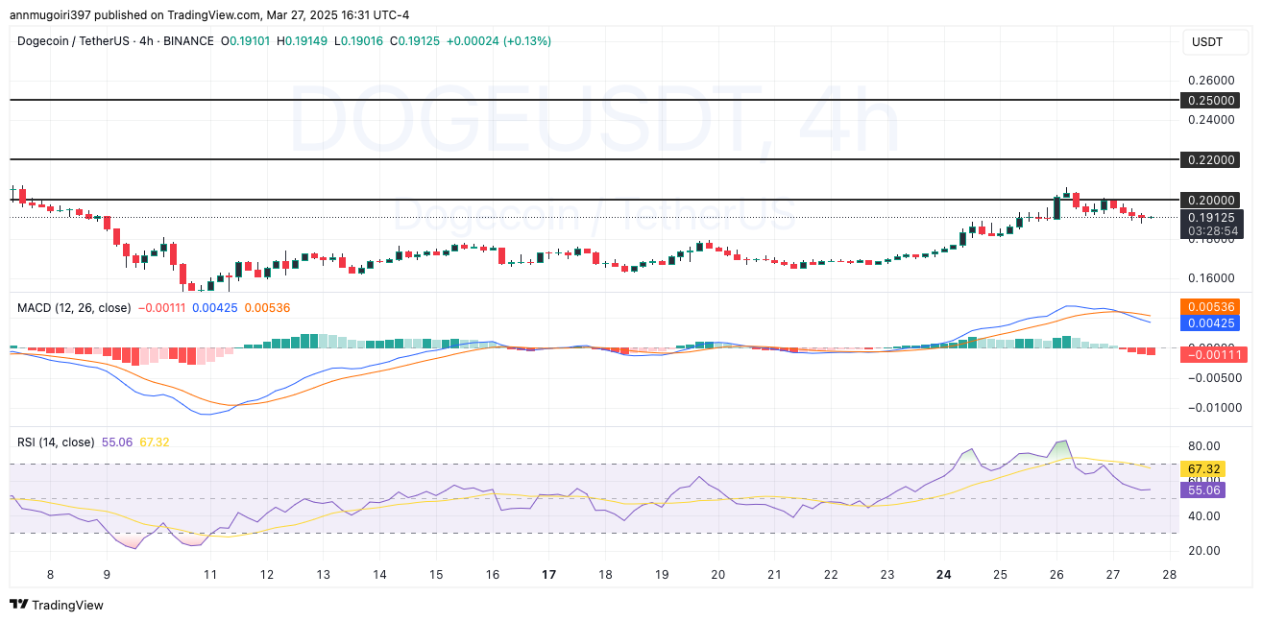Click the bold date label 24 on the time axis

coord(944,574)
